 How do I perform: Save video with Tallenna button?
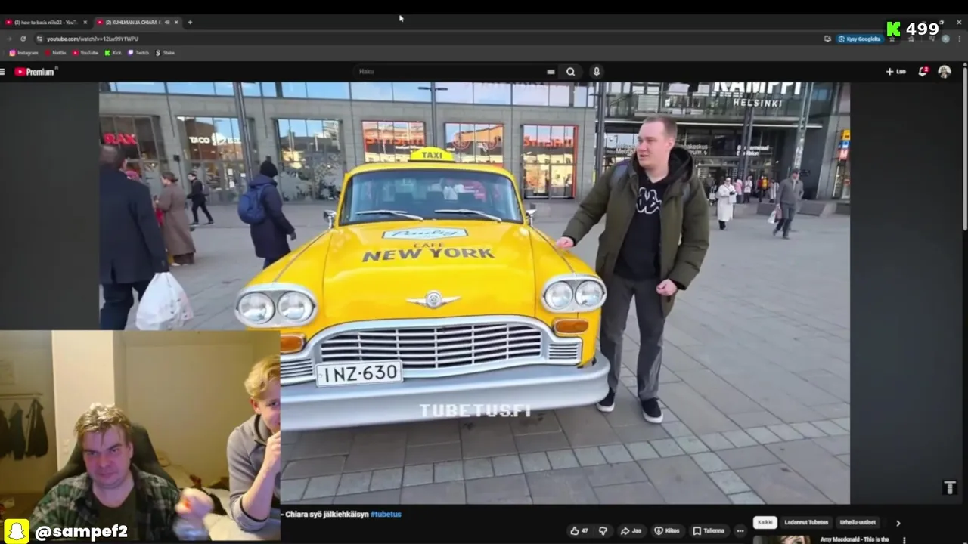709,531
